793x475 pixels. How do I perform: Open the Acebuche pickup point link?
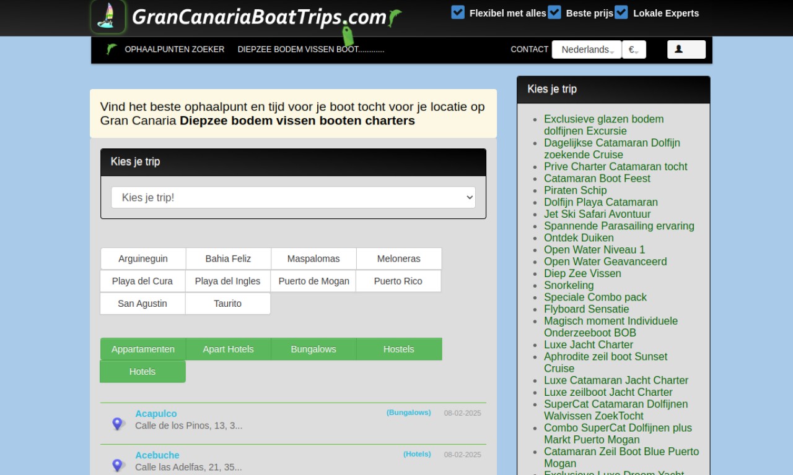coord(157,455)
